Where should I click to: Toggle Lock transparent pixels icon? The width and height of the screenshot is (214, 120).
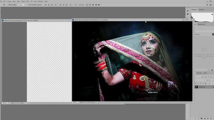pos(196,83)
